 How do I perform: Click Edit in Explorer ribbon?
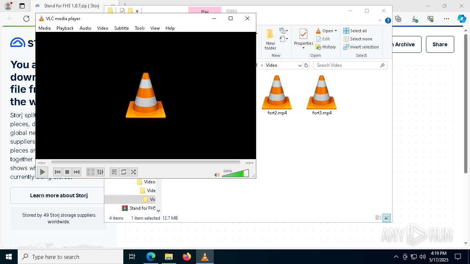323,39
